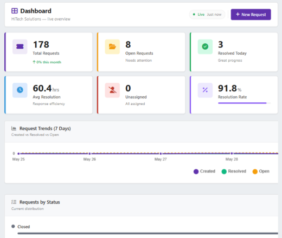Click the green up arrow beside 0% this month
Viewport: 282px width, 238px height.
[34, 62]
